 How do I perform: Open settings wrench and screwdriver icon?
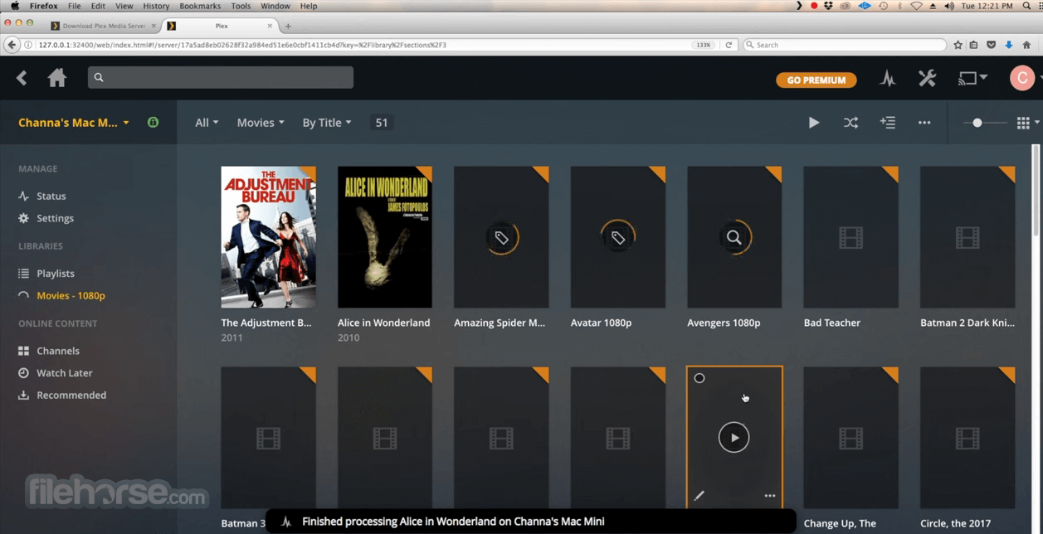tap(927, 79)
